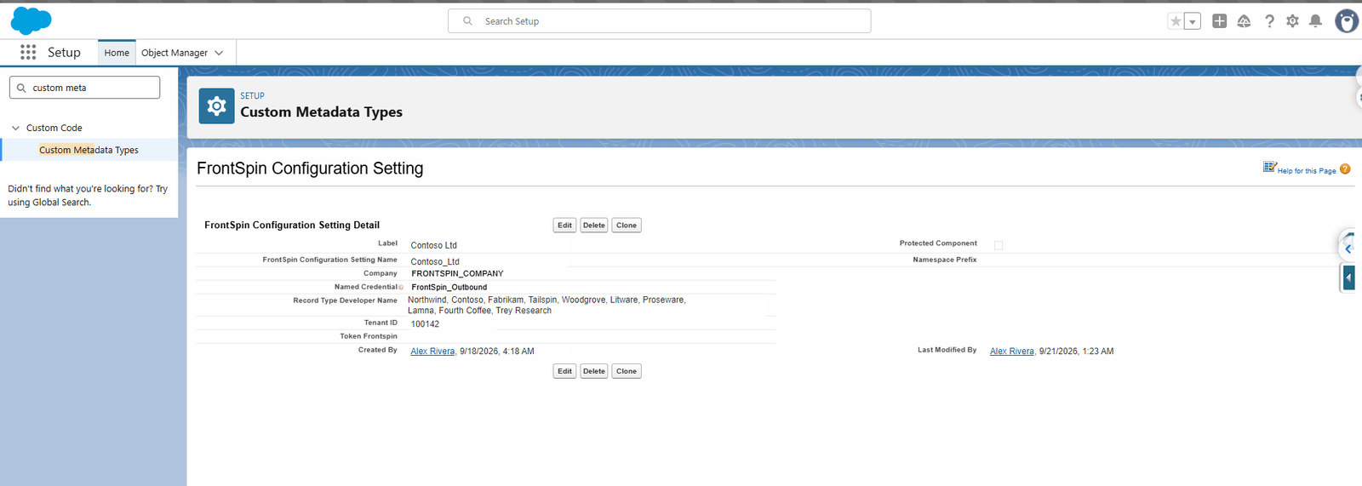Click the magnifier in Search Setup
Screen dimensions: 1362x486
(x=467, y=21)
